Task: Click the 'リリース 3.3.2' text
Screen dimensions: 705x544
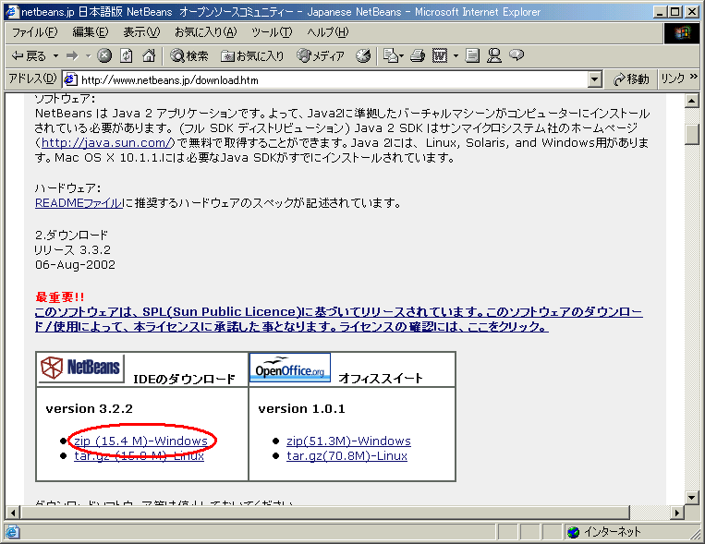Action: (x=72, y=250)
